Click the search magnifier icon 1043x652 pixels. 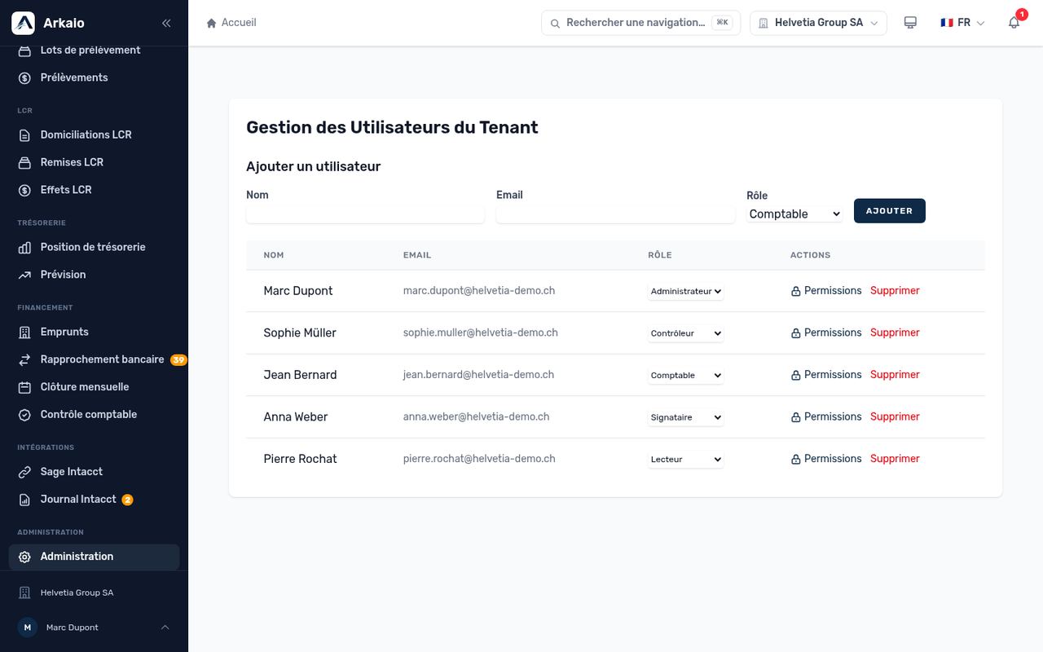tap(555, 24)
